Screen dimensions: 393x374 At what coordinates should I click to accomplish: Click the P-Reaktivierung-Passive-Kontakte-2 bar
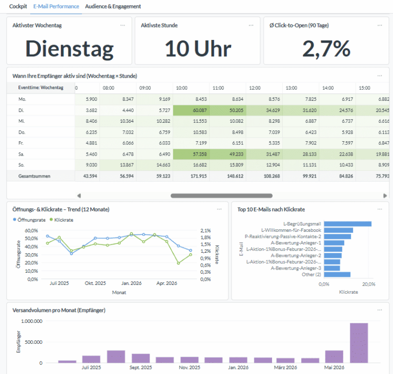[337, 236]
